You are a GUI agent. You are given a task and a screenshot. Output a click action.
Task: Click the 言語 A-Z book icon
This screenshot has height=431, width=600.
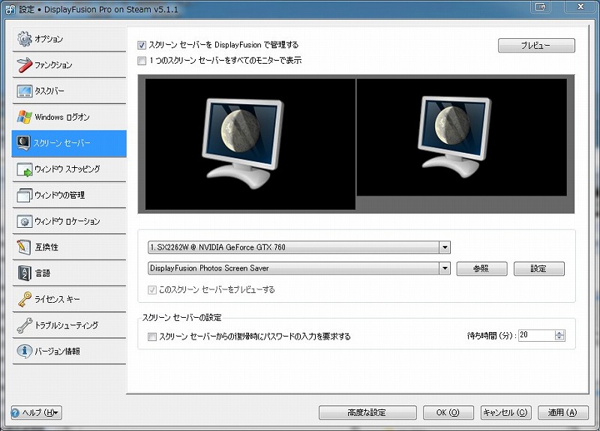click(x=25, y=273)
